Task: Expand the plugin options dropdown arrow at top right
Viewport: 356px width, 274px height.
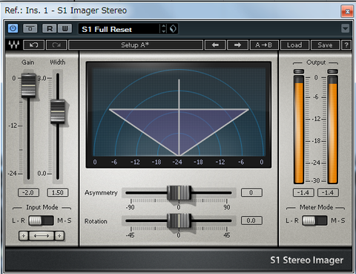Action: (345, 28)
